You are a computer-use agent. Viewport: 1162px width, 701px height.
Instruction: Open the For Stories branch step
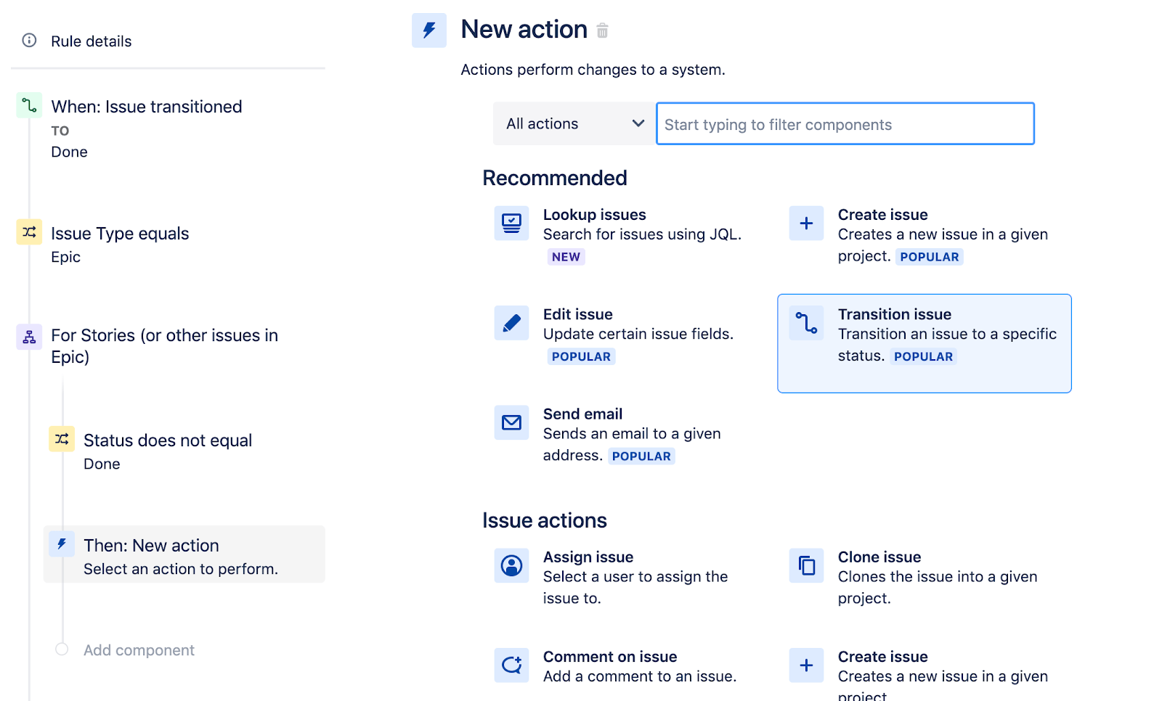(164, 345)
